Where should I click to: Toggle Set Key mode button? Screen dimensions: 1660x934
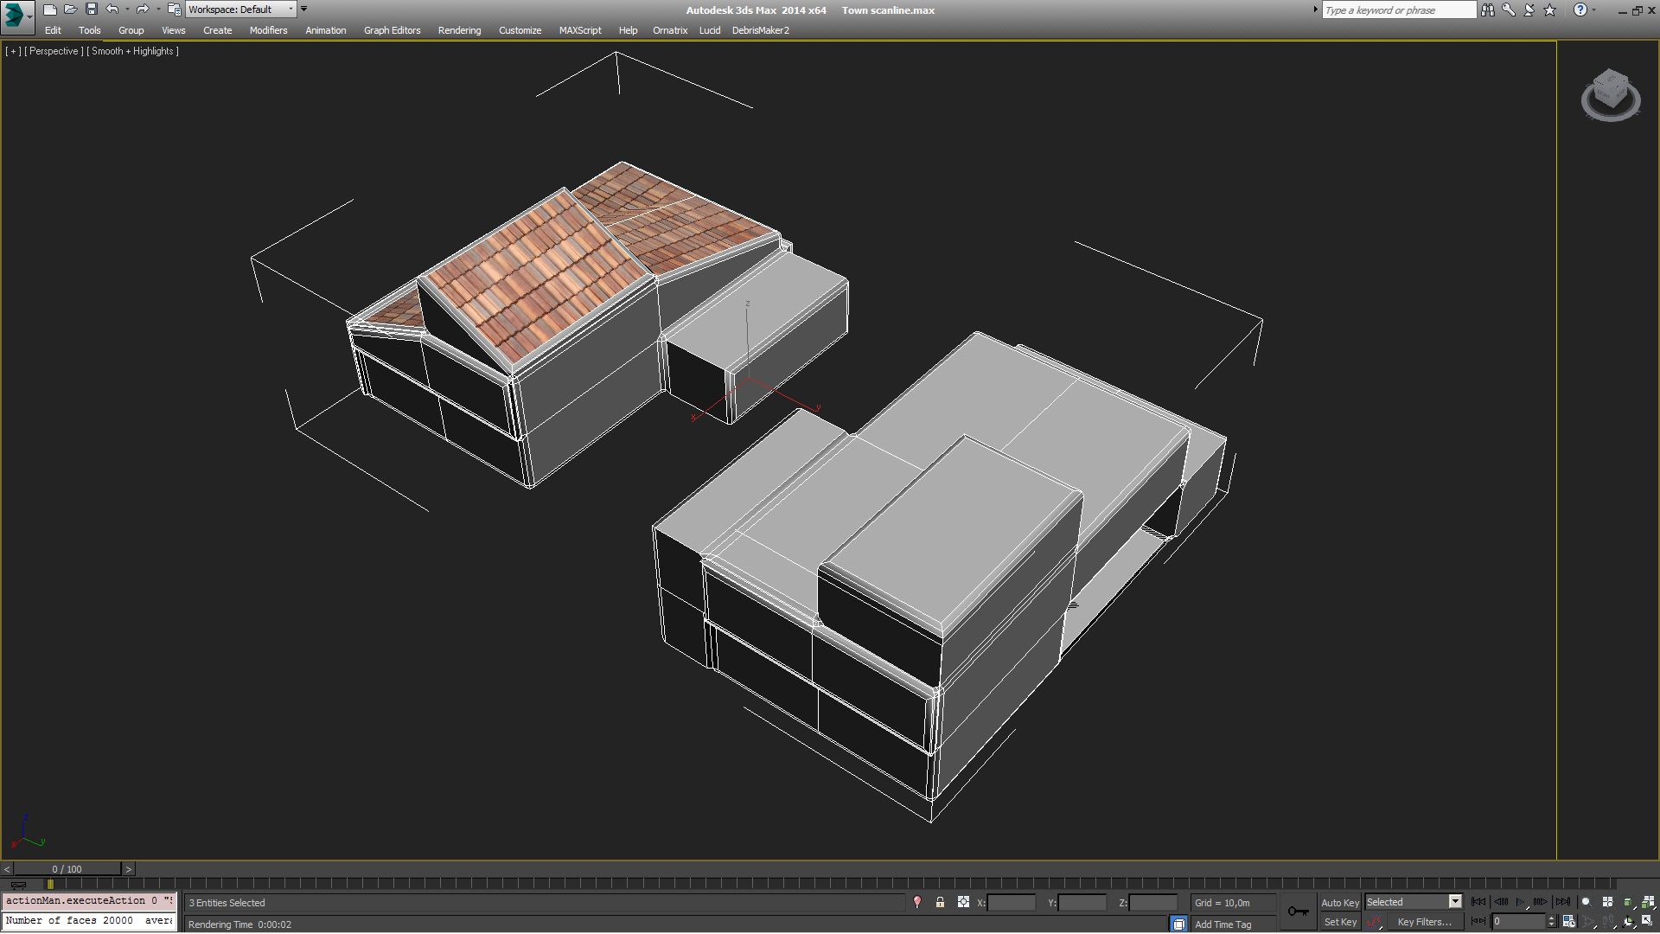(1339, 922)
